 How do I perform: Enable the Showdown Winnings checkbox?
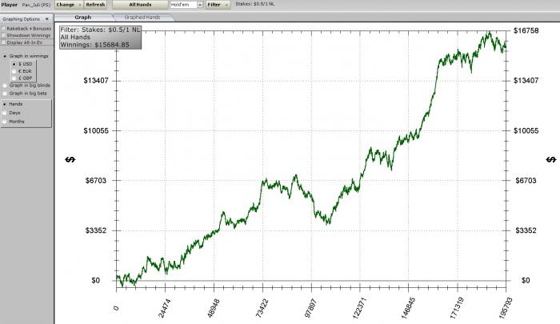[x=3, y=35]
